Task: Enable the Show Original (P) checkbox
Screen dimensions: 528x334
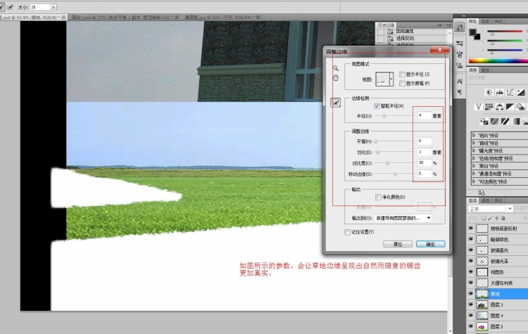Action: click(402, 83)
